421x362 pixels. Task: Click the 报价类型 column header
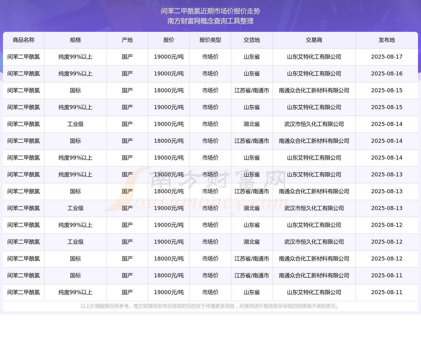click(210, 40)
